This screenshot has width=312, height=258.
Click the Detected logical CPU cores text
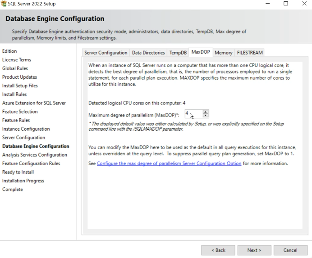point(137,103)
